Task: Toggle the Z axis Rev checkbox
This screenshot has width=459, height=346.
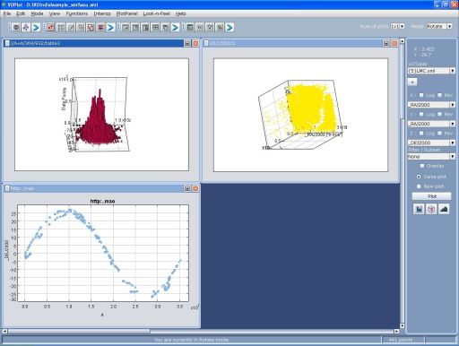Action: pos(439,134)
